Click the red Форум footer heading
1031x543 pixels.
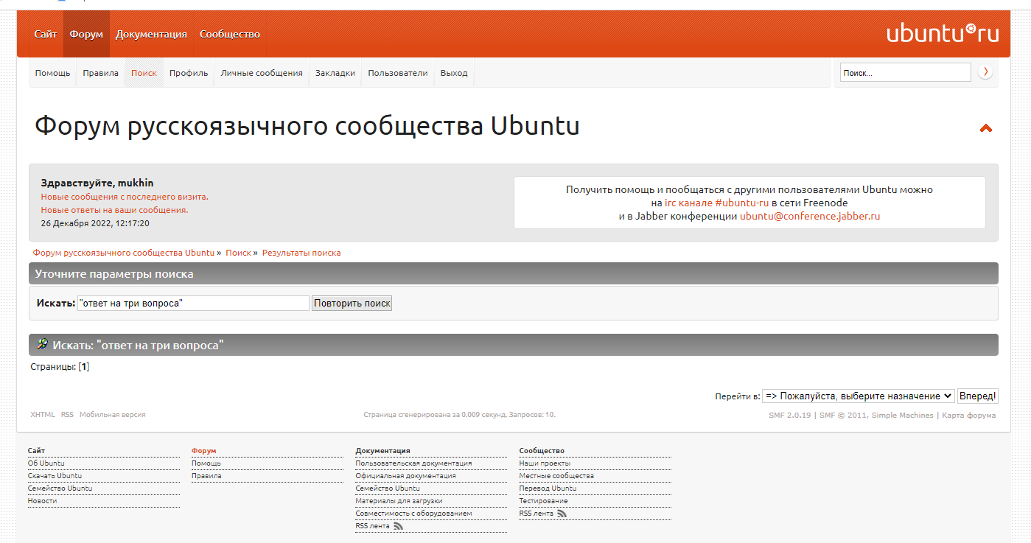point(203,451)
